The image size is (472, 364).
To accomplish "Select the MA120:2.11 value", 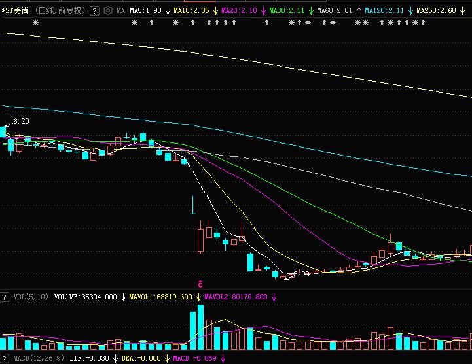I will [384, 11].
